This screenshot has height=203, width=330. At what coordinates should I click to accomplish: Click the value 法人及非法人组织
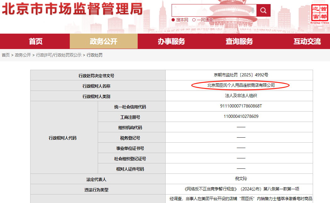click(x=241, y=96)
